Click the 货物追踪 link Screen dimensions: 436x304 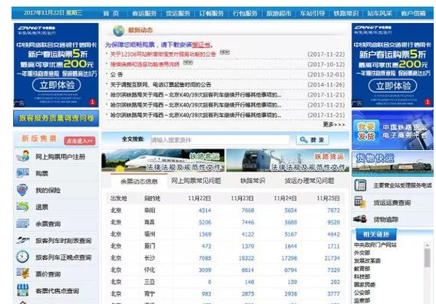385,220
